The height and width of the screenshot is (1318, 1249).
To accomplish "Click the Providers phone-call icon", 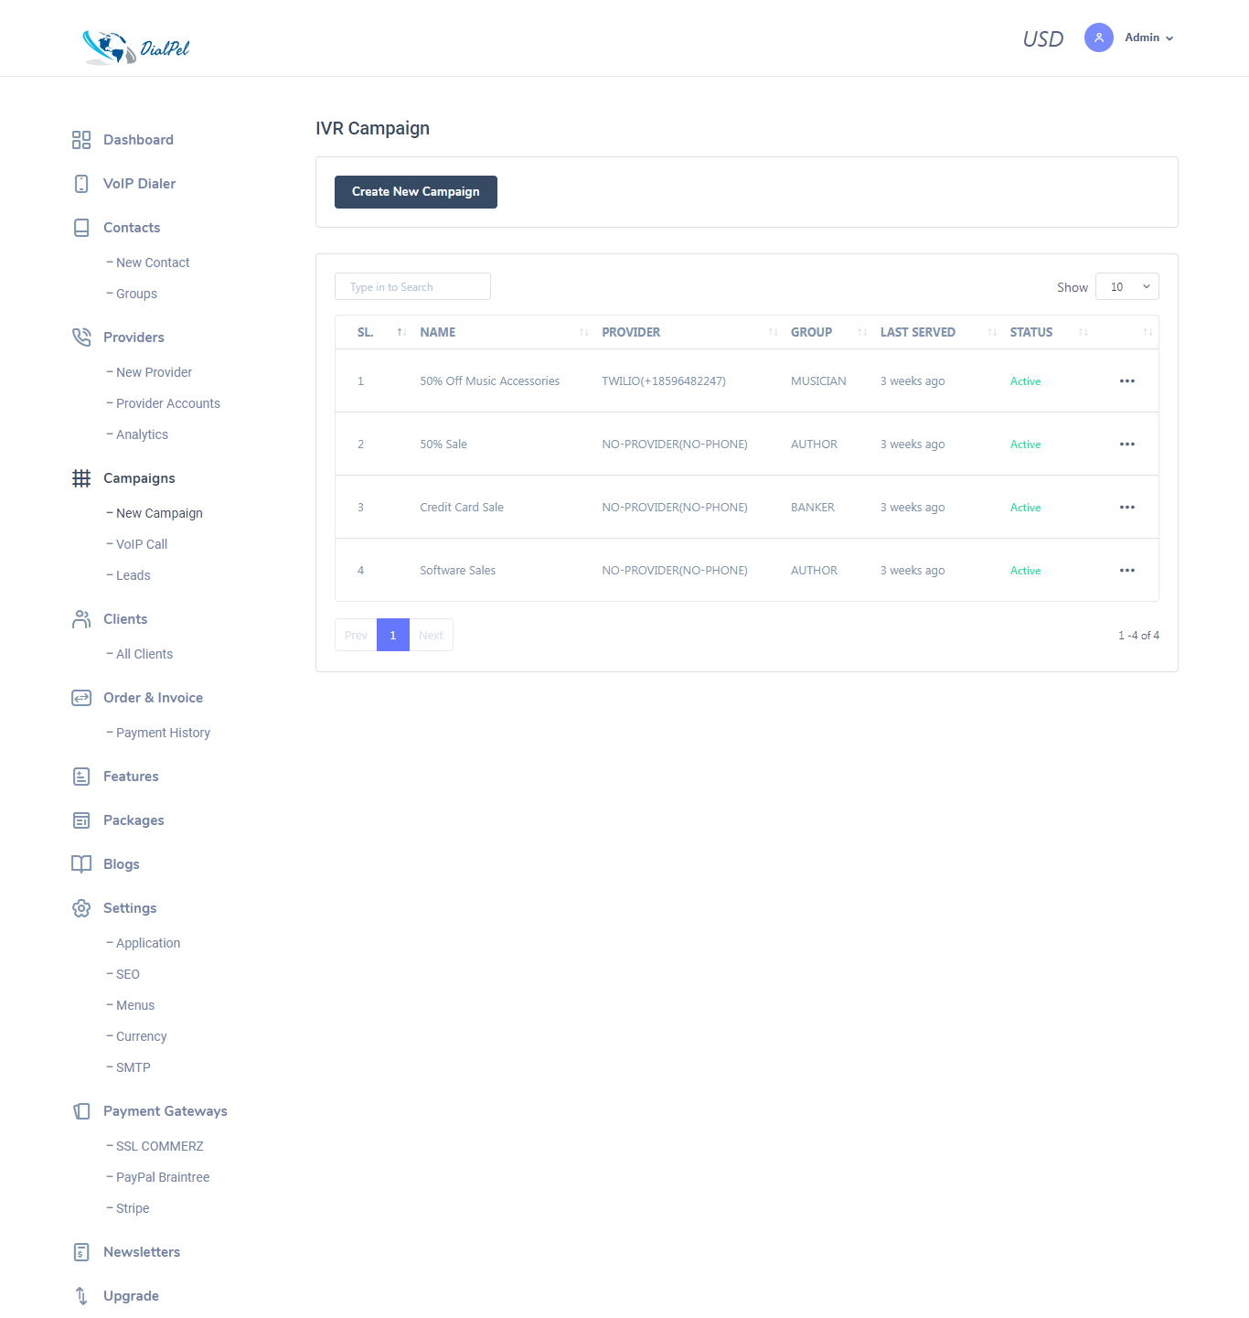I will point(81,338).
